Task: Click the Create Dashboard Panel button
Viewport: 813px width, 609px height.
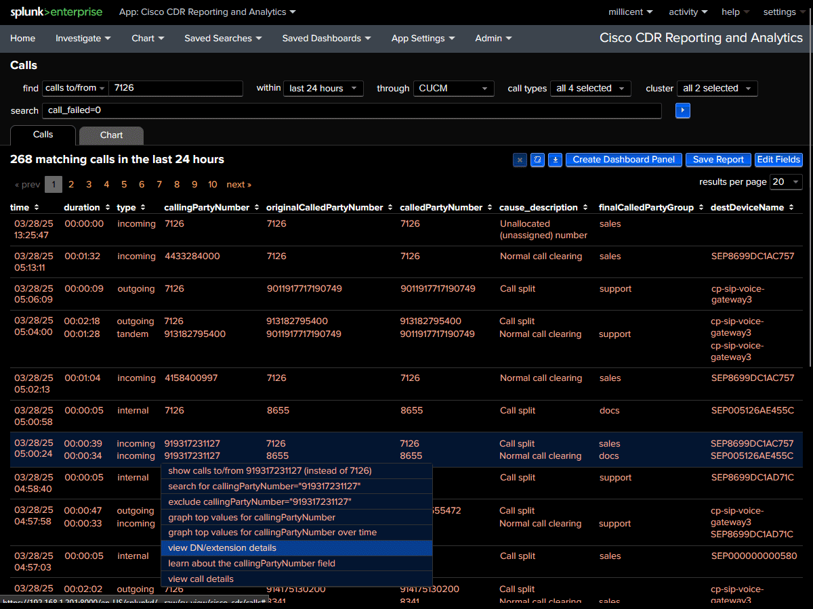Action: [x=623, y=160]
